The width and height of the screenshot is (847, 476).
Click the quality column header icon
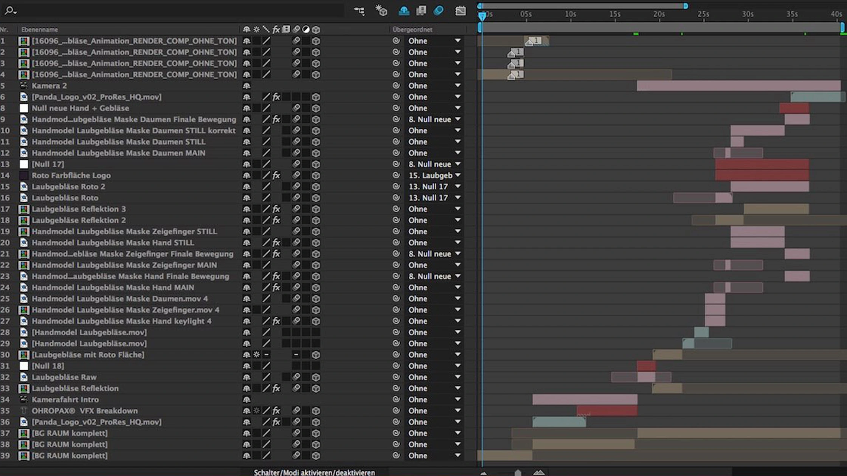266,29
